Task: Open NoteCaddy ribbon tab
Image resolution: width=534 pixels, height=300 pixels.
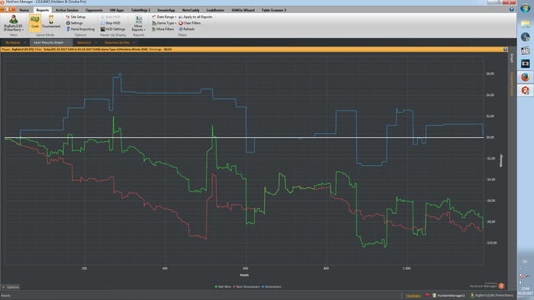Action: click(191, 10)
